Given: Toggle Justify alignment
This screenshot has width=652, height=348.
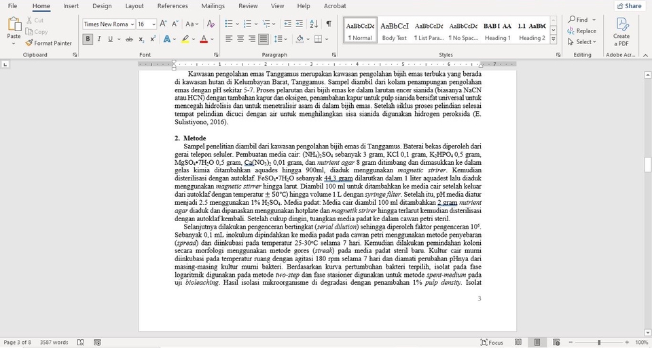Looking at the screenshot, I should [264, 39].
